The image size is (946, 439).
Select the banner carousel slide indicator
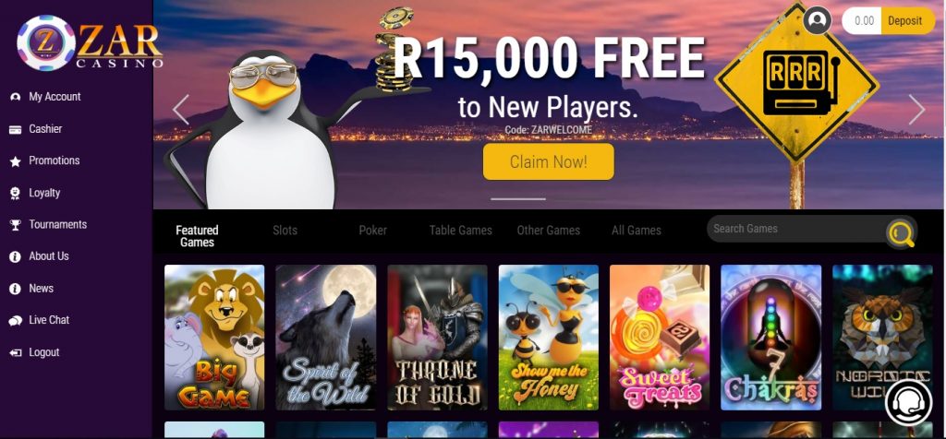518,198
